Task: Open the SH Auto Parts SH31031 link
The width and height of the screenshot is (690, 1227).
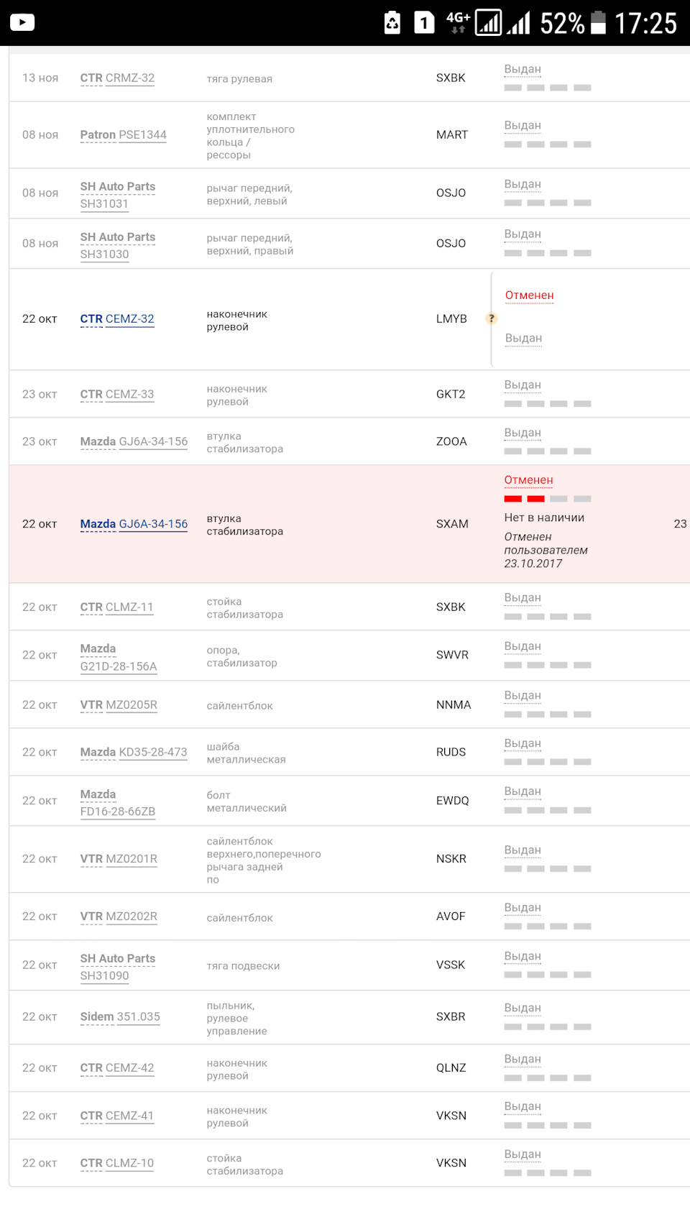Action: [x=117, y=195]
